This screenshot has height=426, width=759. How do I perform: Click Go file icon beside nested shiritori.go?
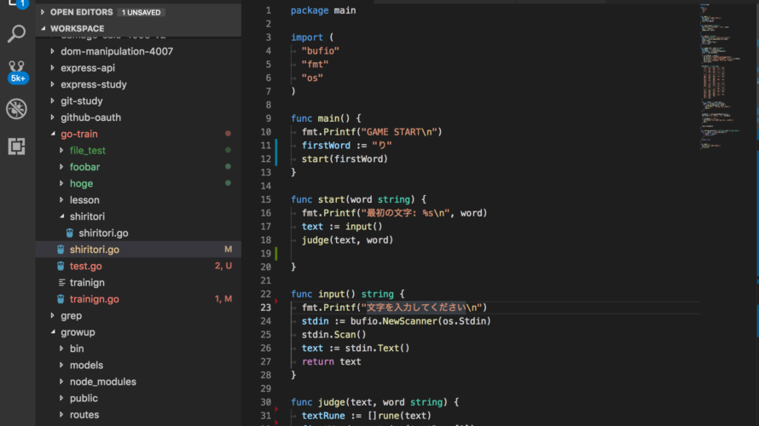coord(70,233)
